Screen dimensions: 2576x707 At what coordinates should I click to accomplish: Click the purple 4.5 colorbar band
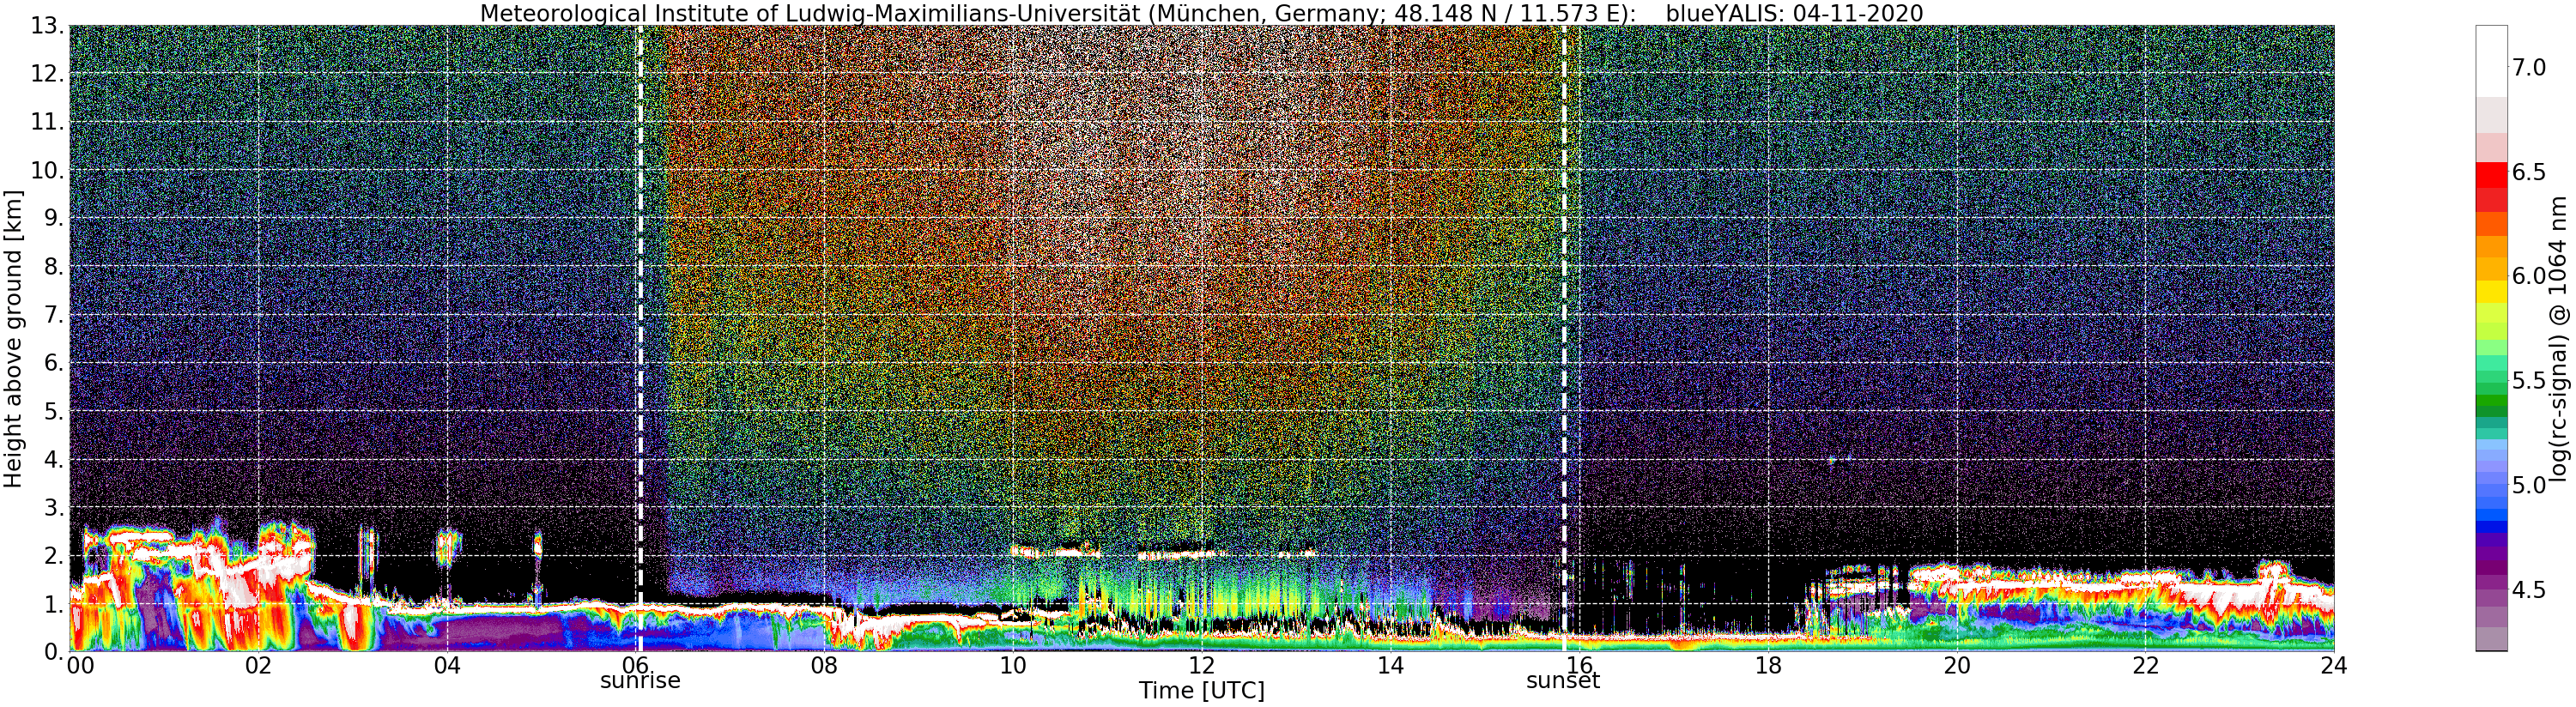pyautogui.click(x=2491, y=590)
